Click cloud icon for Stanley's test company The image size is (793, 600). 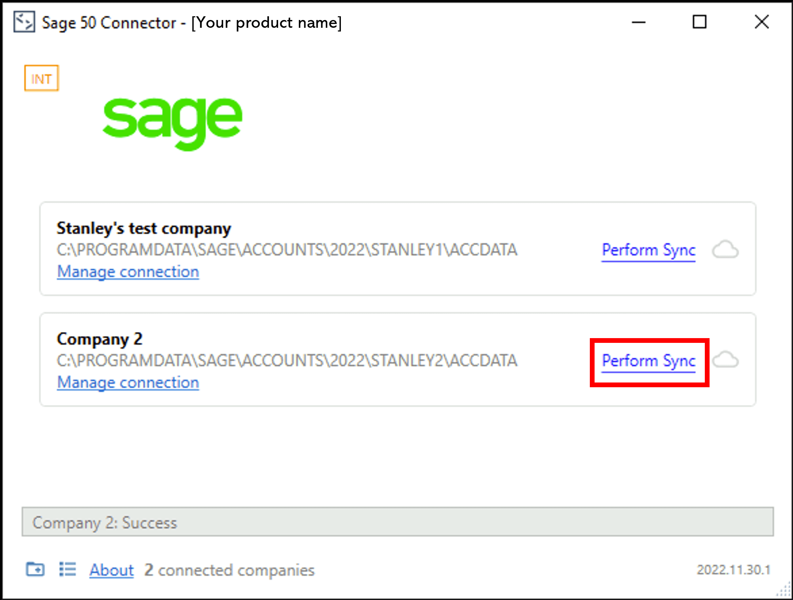pos(725,250)
